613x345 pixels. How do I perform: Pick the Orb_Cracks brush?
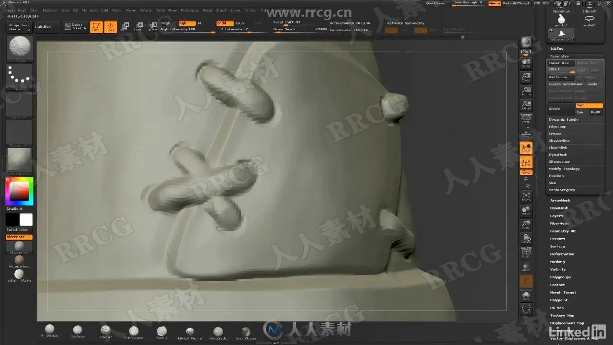click(x=218, y=332)
